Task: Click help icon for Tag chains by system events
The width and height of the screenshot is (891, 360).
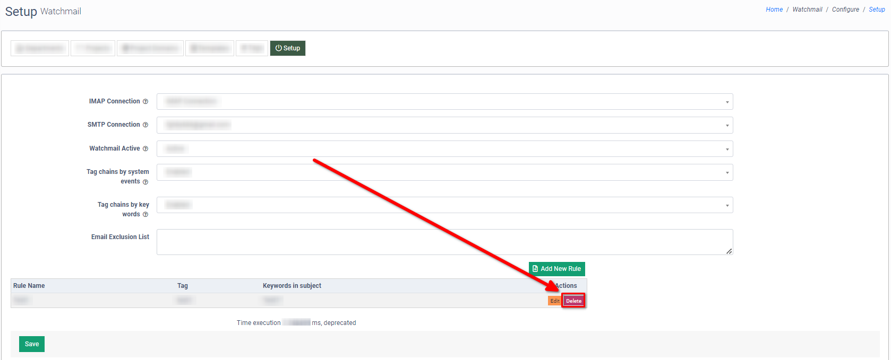Action: (x=145, y=182)
